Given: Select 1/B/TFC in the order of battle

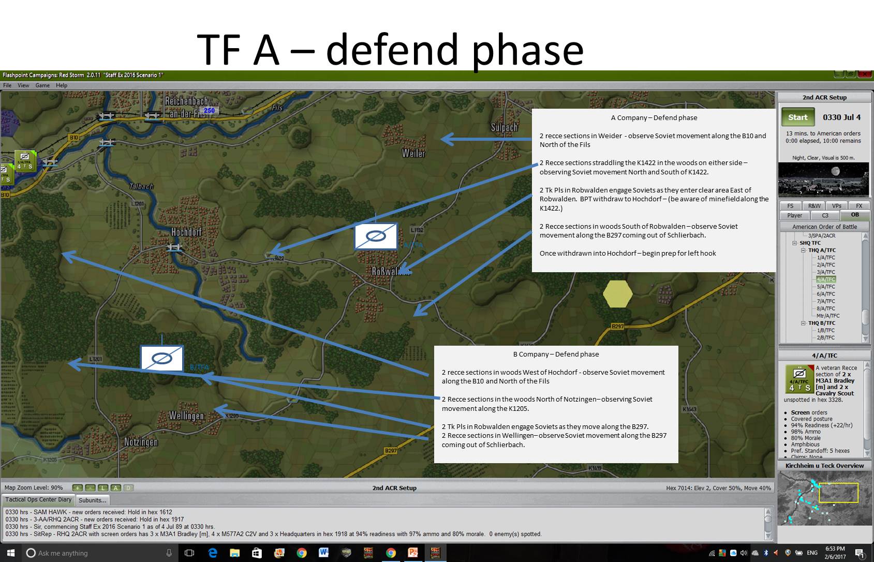Looking at the screenshot, I should pyautogui.click(x=826, y=330).
